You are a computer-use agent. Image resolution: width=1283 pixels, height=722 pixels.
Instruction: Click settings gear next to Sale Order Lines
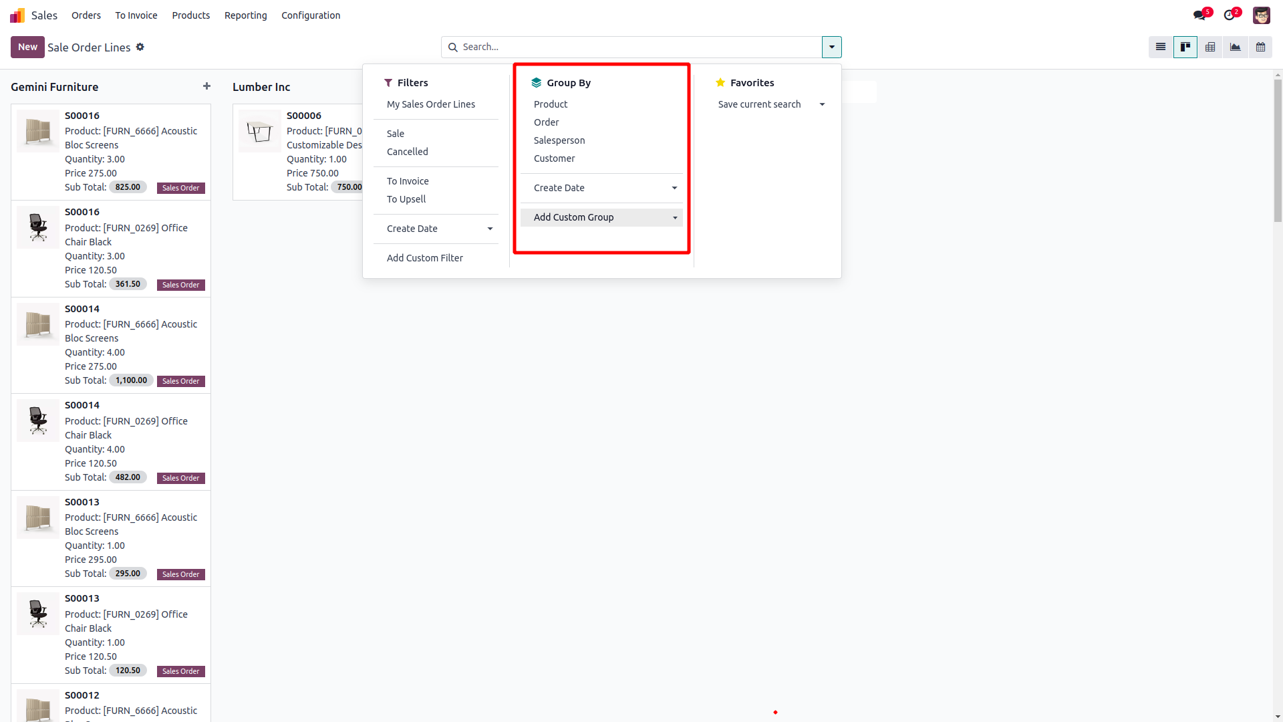click(x=140, y=47)
